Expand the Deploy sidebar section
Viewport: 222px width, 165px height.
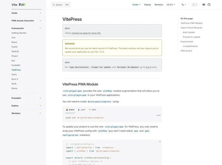tap(26, 106)
